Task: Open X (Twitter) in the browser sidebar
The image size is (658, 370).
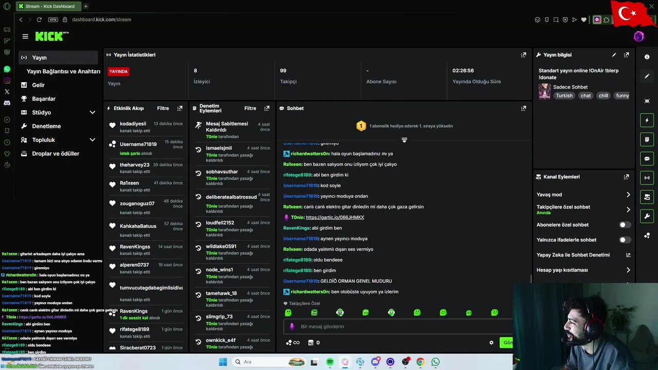Action: coord(7,91)
